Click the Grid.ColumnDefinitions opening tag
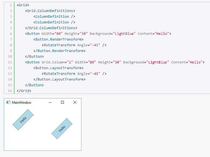The image size is (210, 157). click(x=50, y=11)
